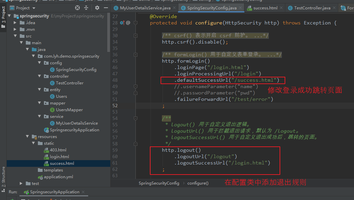Click the collapse all icon in Project panel
This screenshot has height=200, width=354.
tap(86, 8)
